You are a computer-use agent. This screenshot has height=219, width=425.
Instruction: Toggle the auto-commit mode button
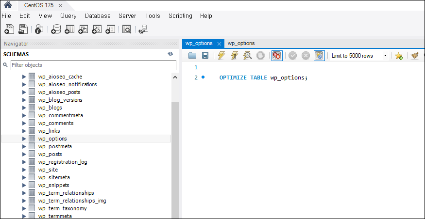pos(319,56)
